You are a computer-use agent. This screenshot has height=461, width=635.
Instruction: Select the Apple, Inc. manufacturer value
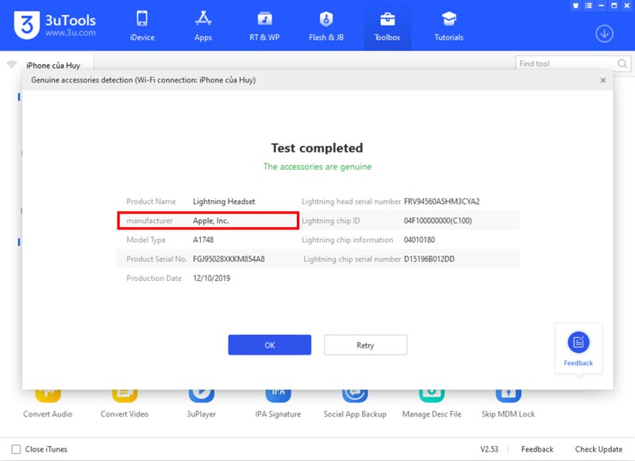[210, 221]
